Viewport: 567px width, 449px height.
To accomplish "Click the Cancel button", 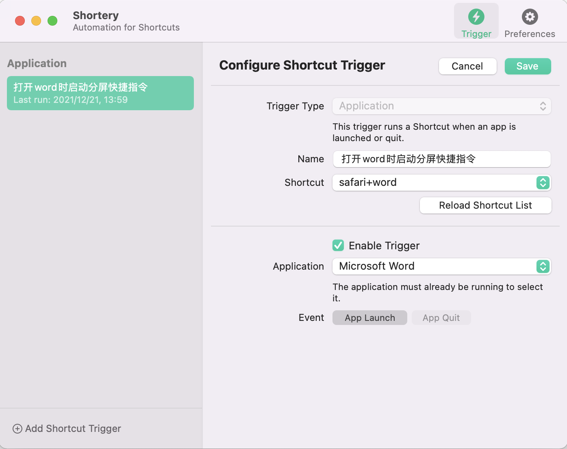I will pyautogui.click(x=467, y=66).
